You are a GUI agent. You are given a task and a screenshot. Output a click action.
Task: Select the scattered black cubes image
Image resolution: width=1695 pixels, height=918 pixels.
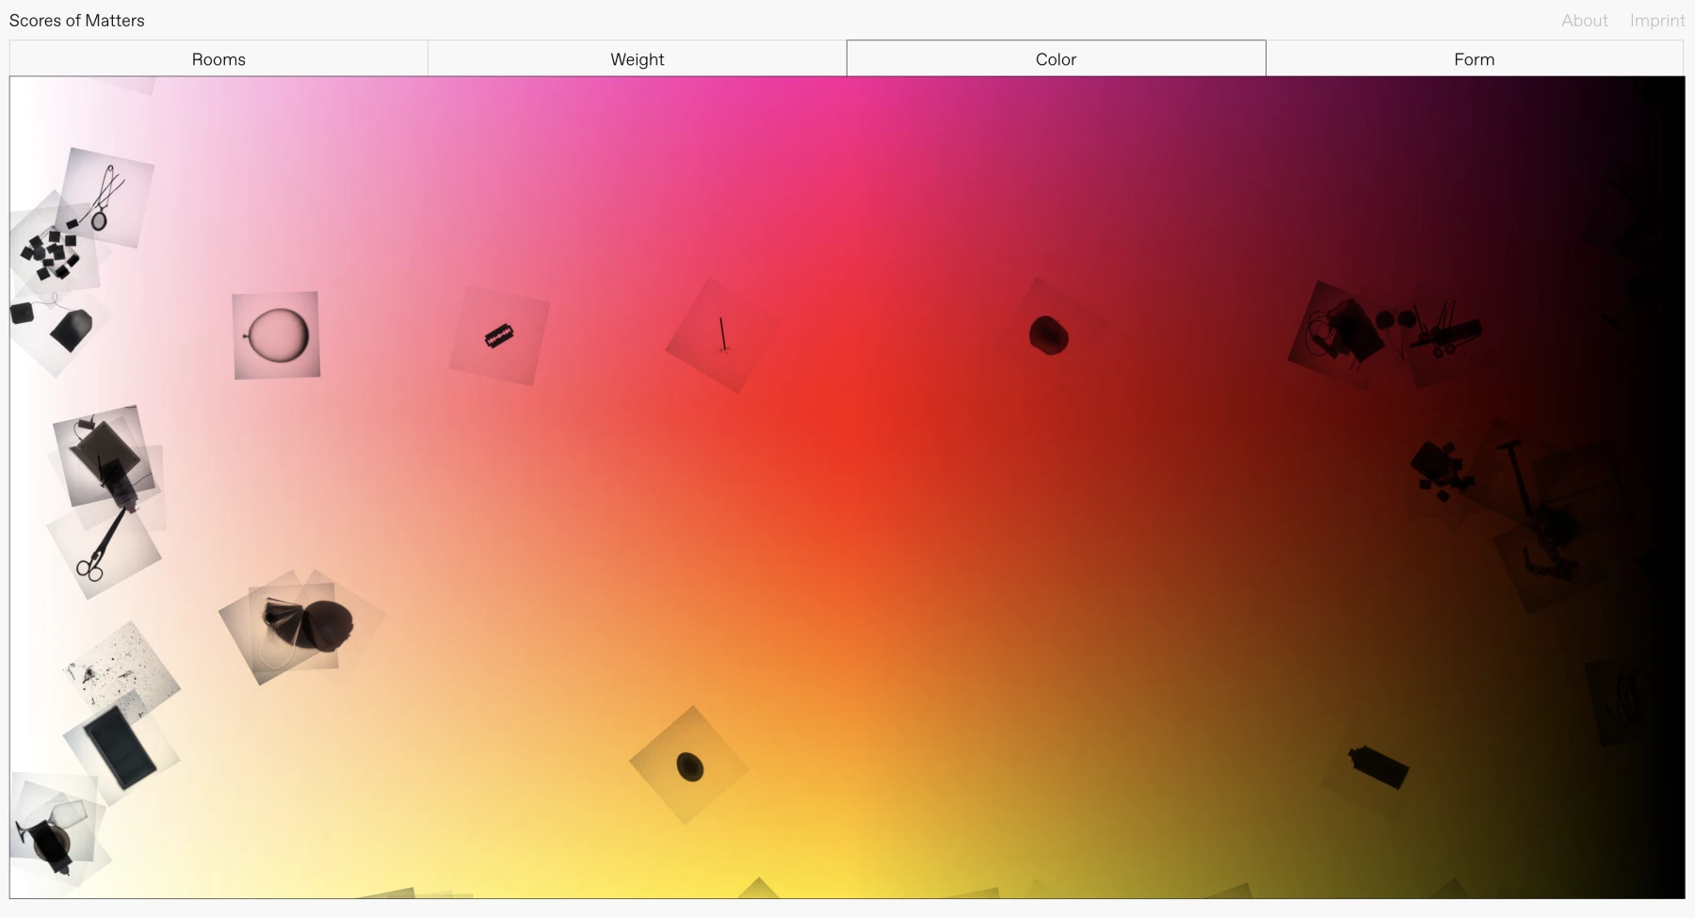point(51,250)
